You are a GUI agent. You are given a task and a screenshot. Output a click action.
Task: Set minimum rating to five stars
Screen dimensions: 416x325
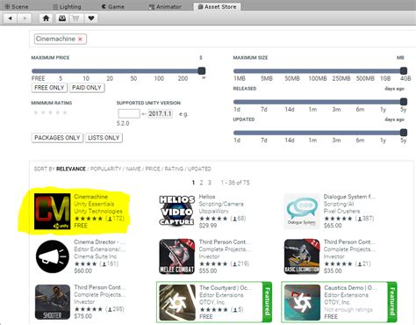(65, 112)
